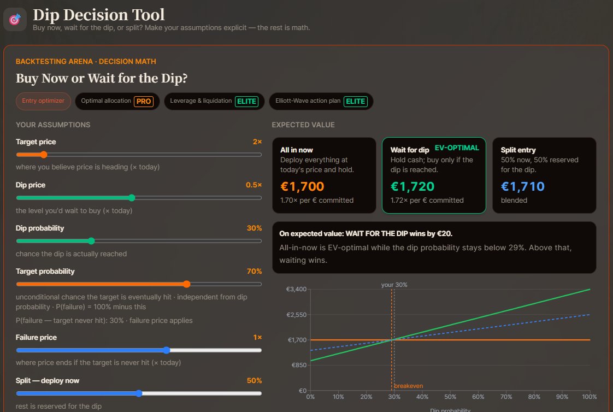Click the Dip Decision Tool title
Screen dimensions: 613x412
coord(99,15)
